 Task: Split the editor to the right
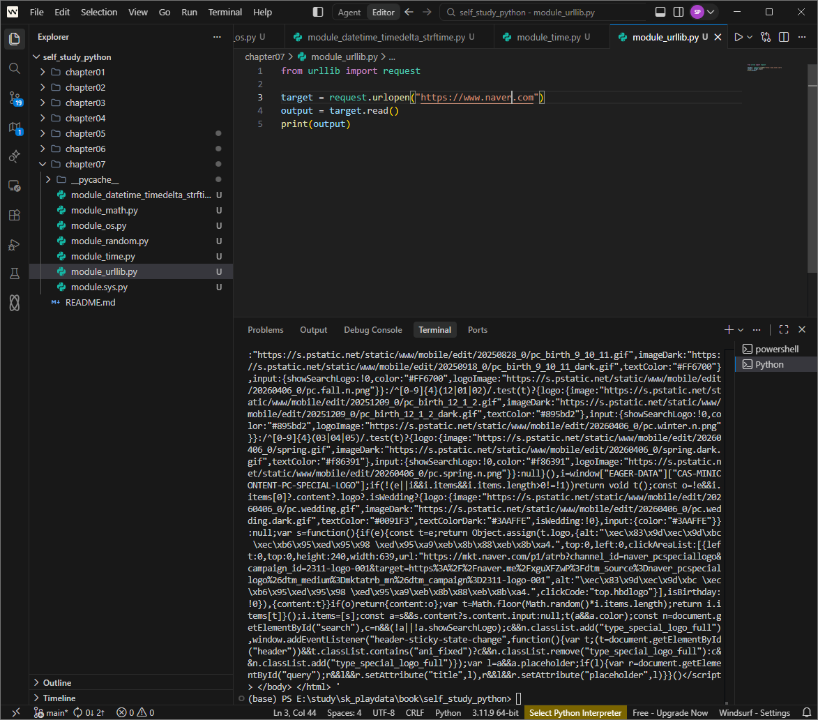784,37
